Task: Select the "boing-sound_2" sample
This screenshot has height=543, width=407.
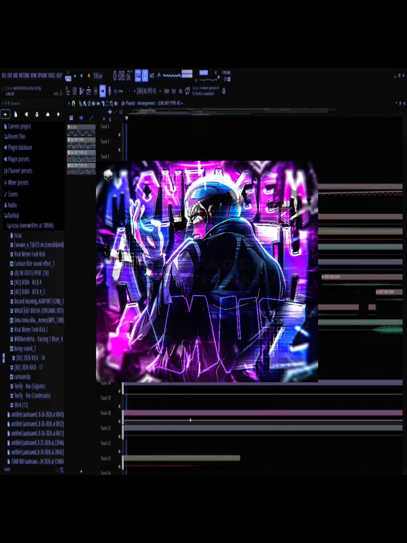Action: coord(23,348)
